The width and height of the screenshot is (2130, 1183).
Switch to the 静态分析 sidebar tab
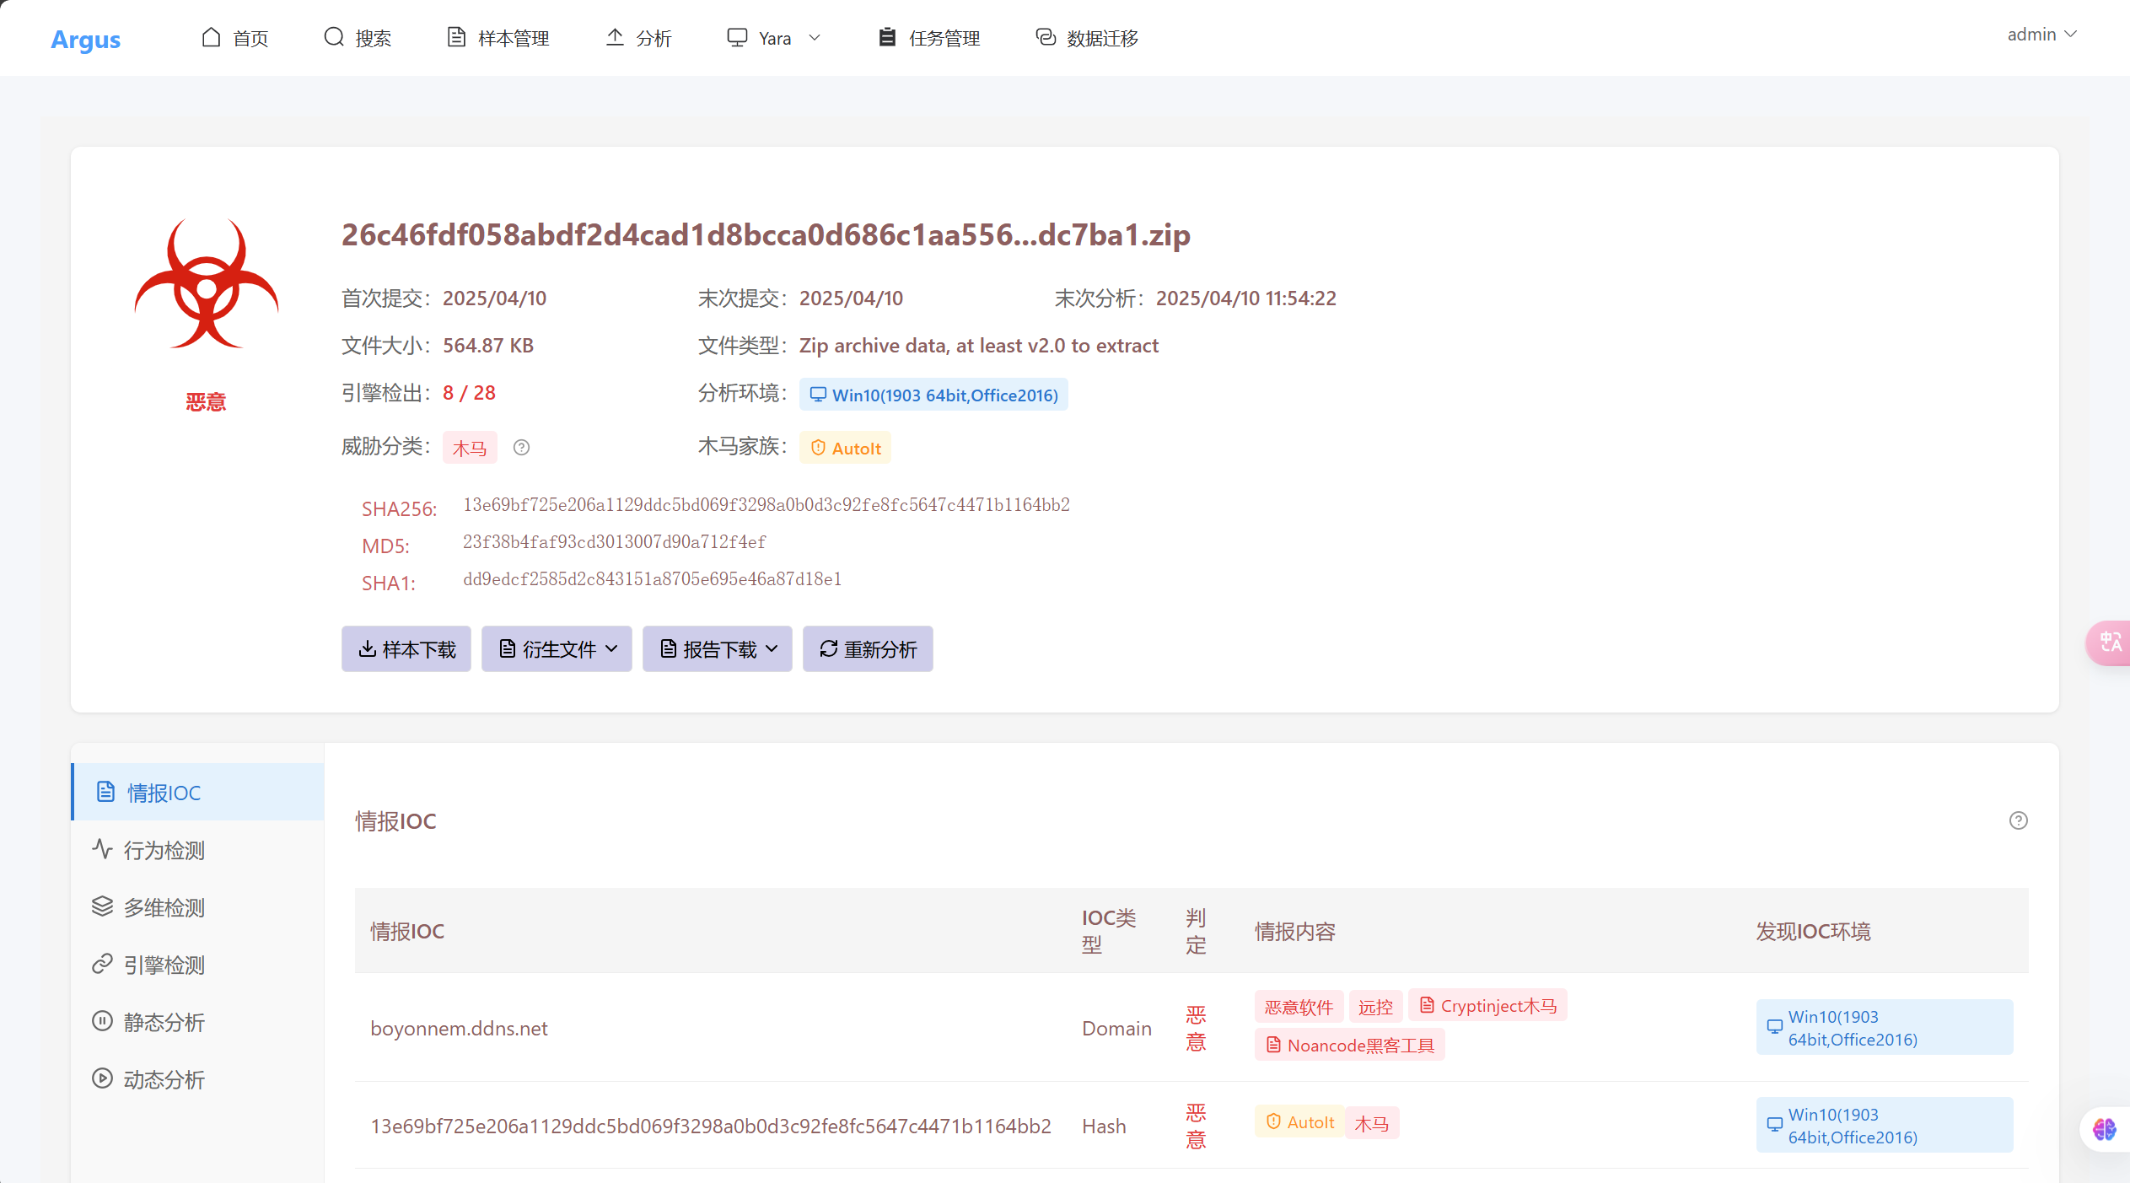tap(164, 1022)
